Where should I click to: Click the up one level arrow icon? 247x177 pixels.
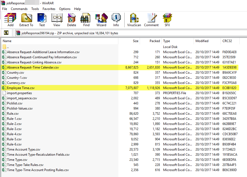point(6,33)
